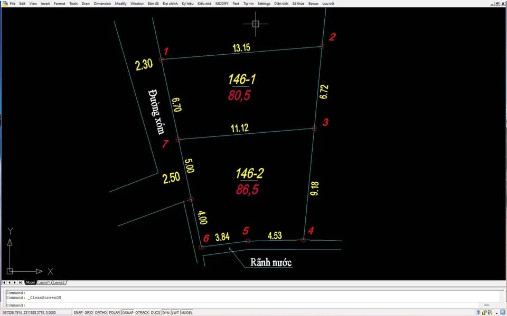Open the Bản đồ menu
507x316 pixels.
[x=153, y=3]
